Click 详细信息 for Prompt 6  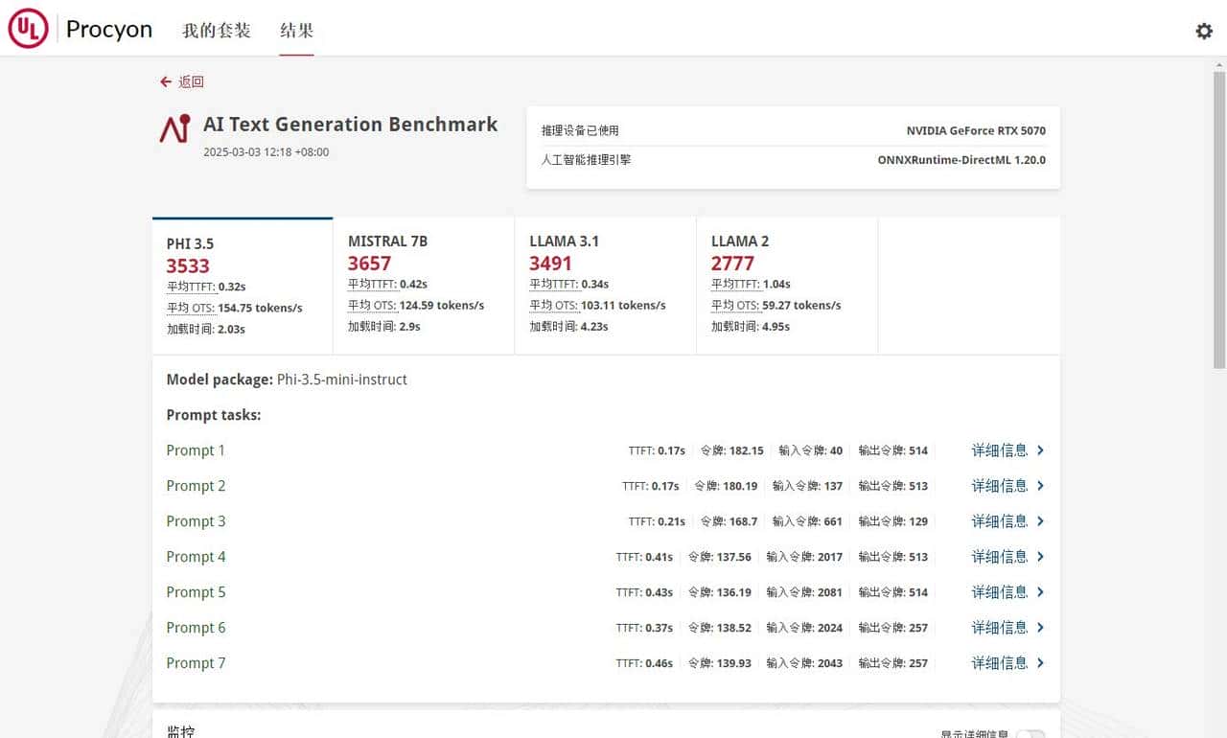pos(1000,628)
